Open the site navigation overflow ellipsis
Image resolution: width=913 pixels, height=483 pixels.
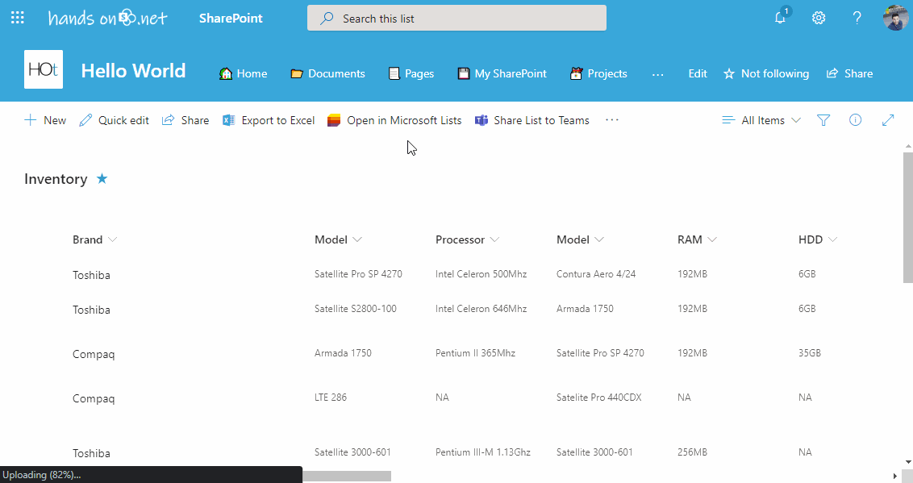[658, 74]
